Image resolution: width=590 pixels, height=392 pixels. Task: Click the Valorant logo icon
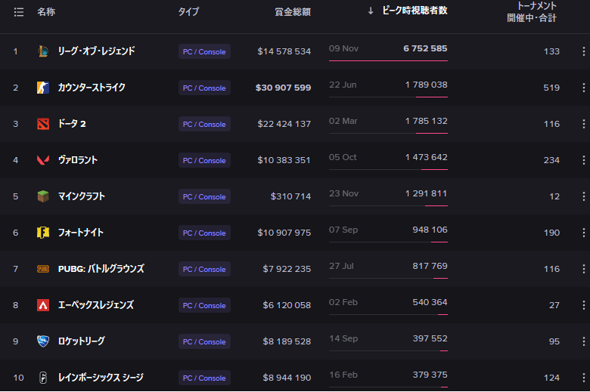[x=43, y=160]
